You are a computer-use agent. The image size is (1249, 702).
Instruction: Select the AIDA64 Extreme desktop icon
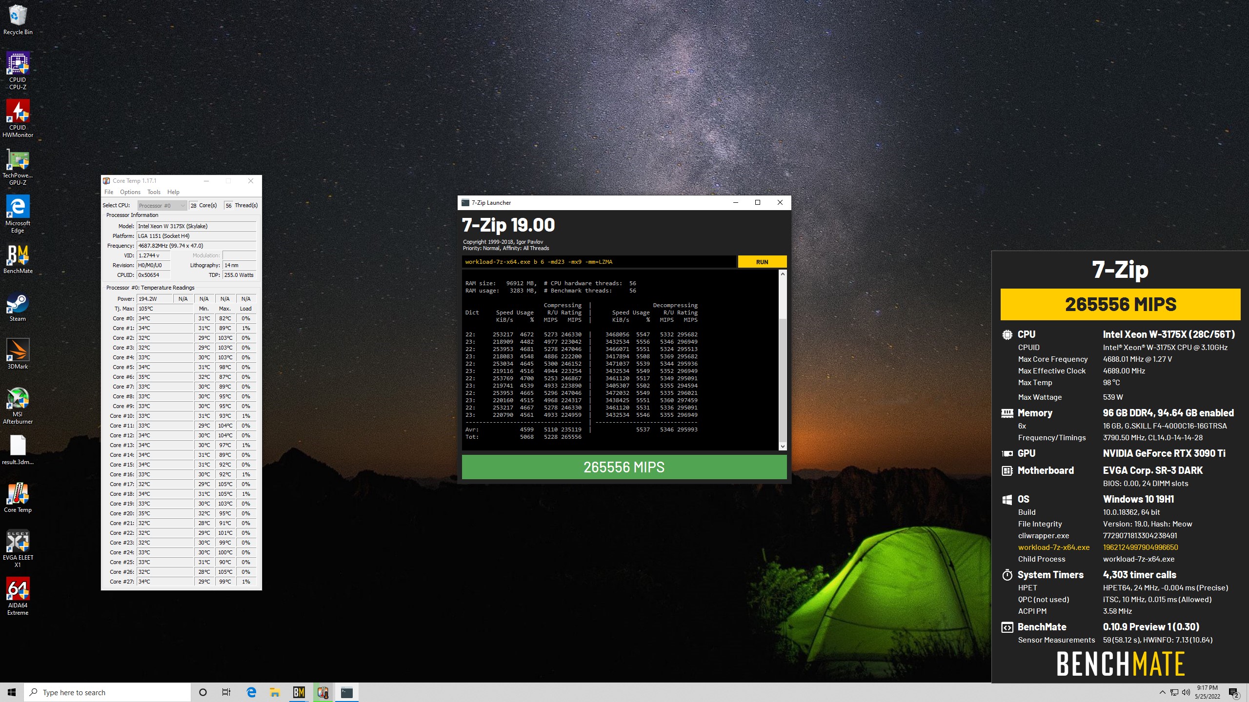tap(18, 597)
